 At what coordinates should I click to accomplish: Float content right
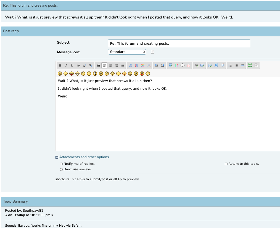click(162, 65)
